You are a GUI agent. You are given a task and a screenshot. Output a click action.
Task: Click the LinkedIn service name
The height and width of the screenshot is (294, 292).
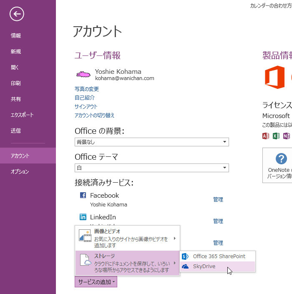(x=103, y=217)
